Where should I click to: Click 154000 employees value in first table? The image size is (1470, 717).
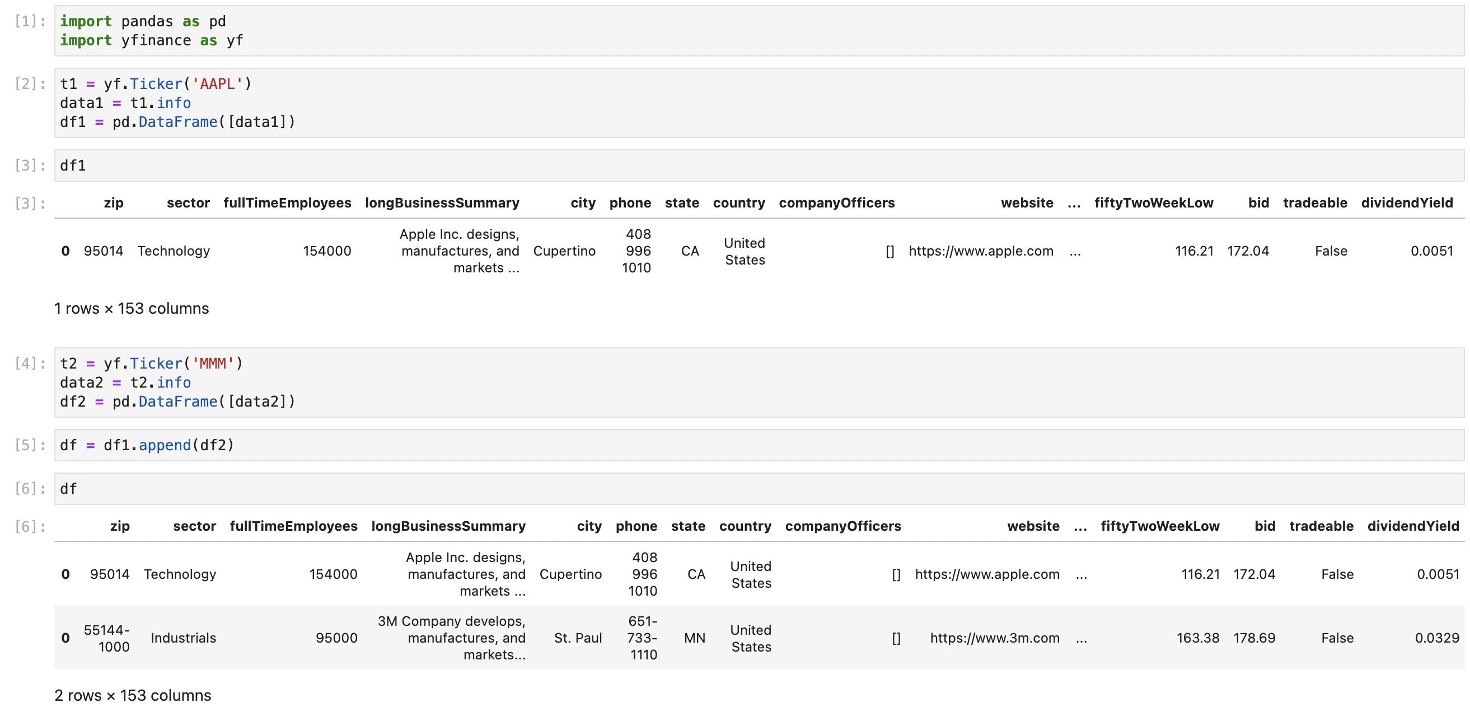click(327, 251)
